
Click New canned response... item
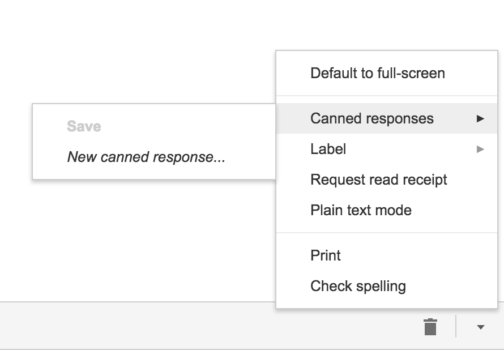point(146,157)
